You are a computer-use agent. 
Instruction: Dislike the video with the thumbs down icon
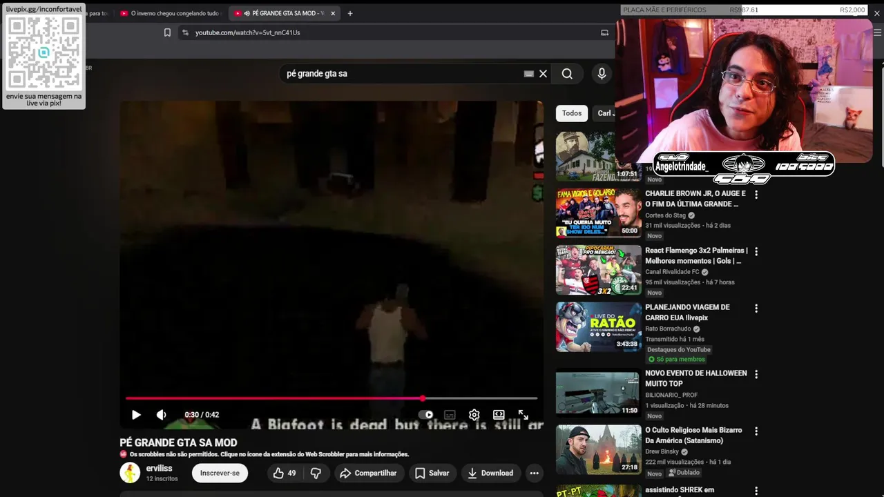click(316, 473)
